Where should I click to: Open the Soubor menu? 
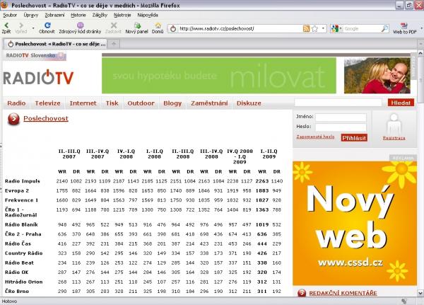click(x=10, y=15)
